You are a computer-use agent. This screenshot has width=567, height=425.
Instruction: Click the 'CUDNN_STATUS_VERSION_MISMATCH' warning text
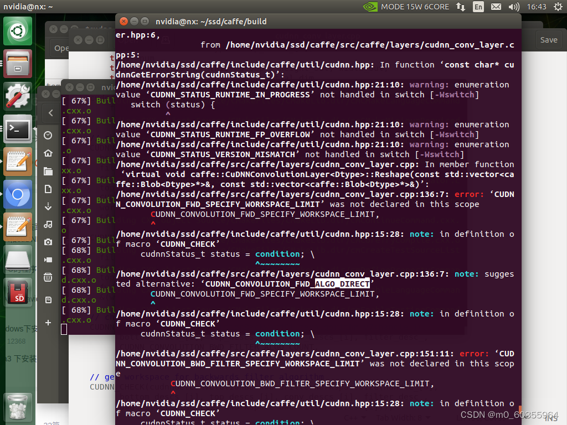[x=223, y=155]
